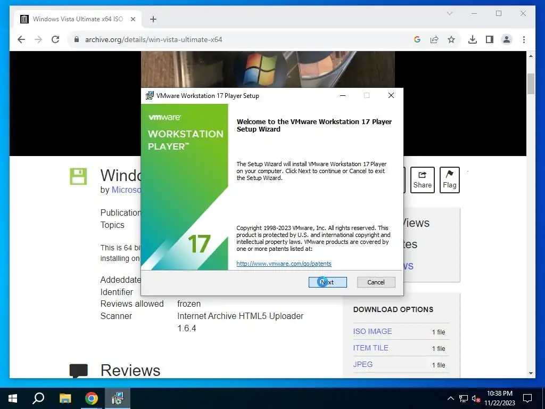Image resolution: width=545 pixels, height=409 pixels.
Task: Click the Windows Vista disc thumbnail
Action: pyautogui.click(x=268, y=70)
